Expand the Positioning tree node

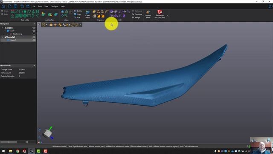[x=8, y=34]
